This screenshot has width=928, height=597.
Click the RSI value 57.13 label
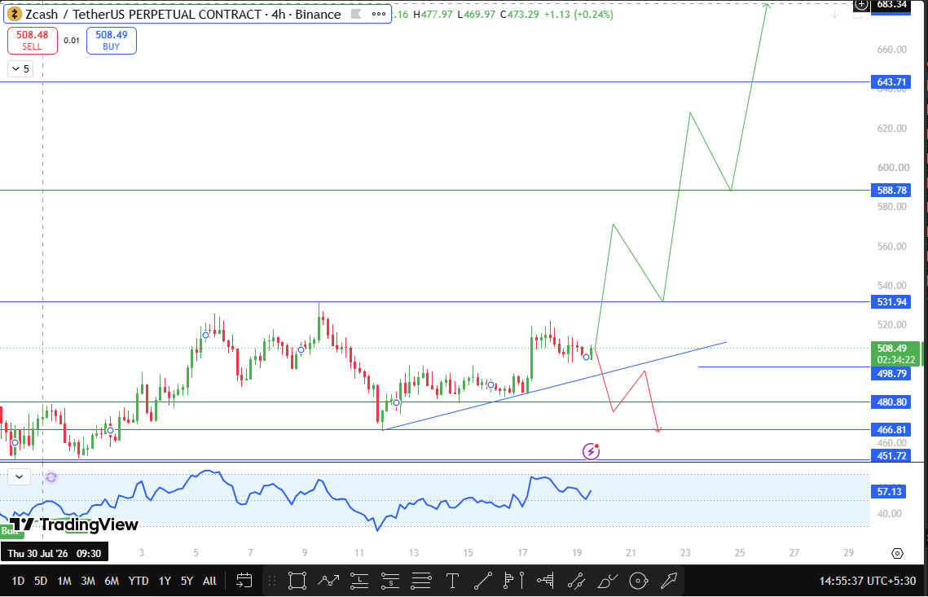point(890,492)
